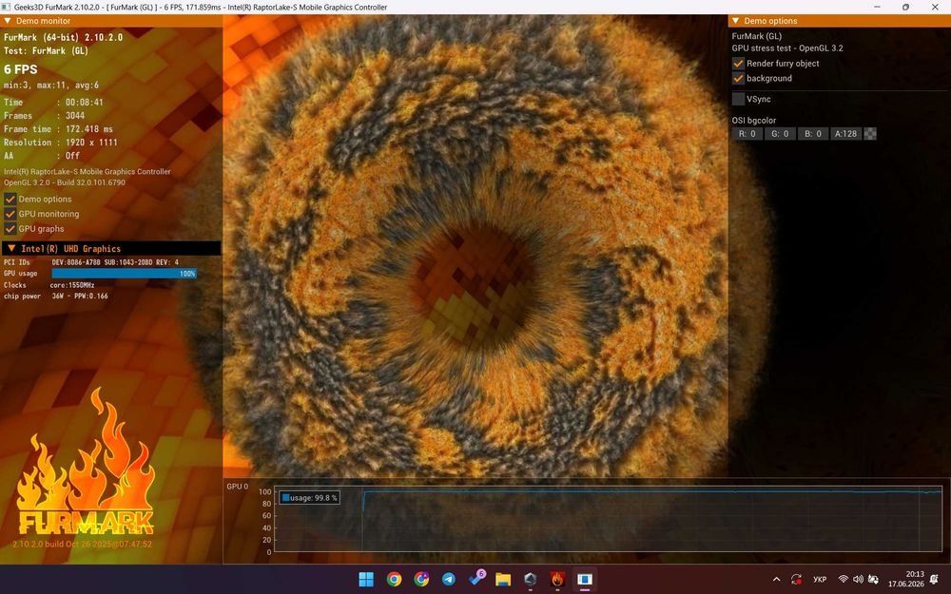The image size is (951, 594).
Task: Enable the VSync checkbox
Action: pos(738,99)
